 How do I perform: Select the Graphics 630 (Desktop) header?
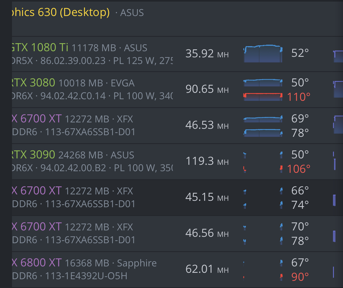(61, 12)
